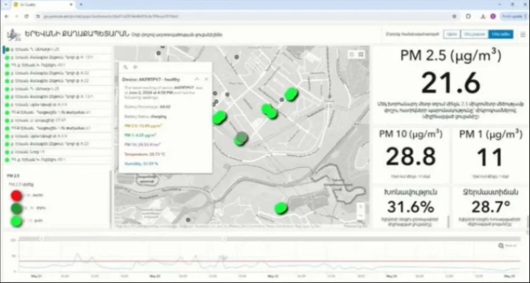Click the green sensor marker at the map bottom
The height and width of the screenshot is (283, 530).
click(281, 208)
